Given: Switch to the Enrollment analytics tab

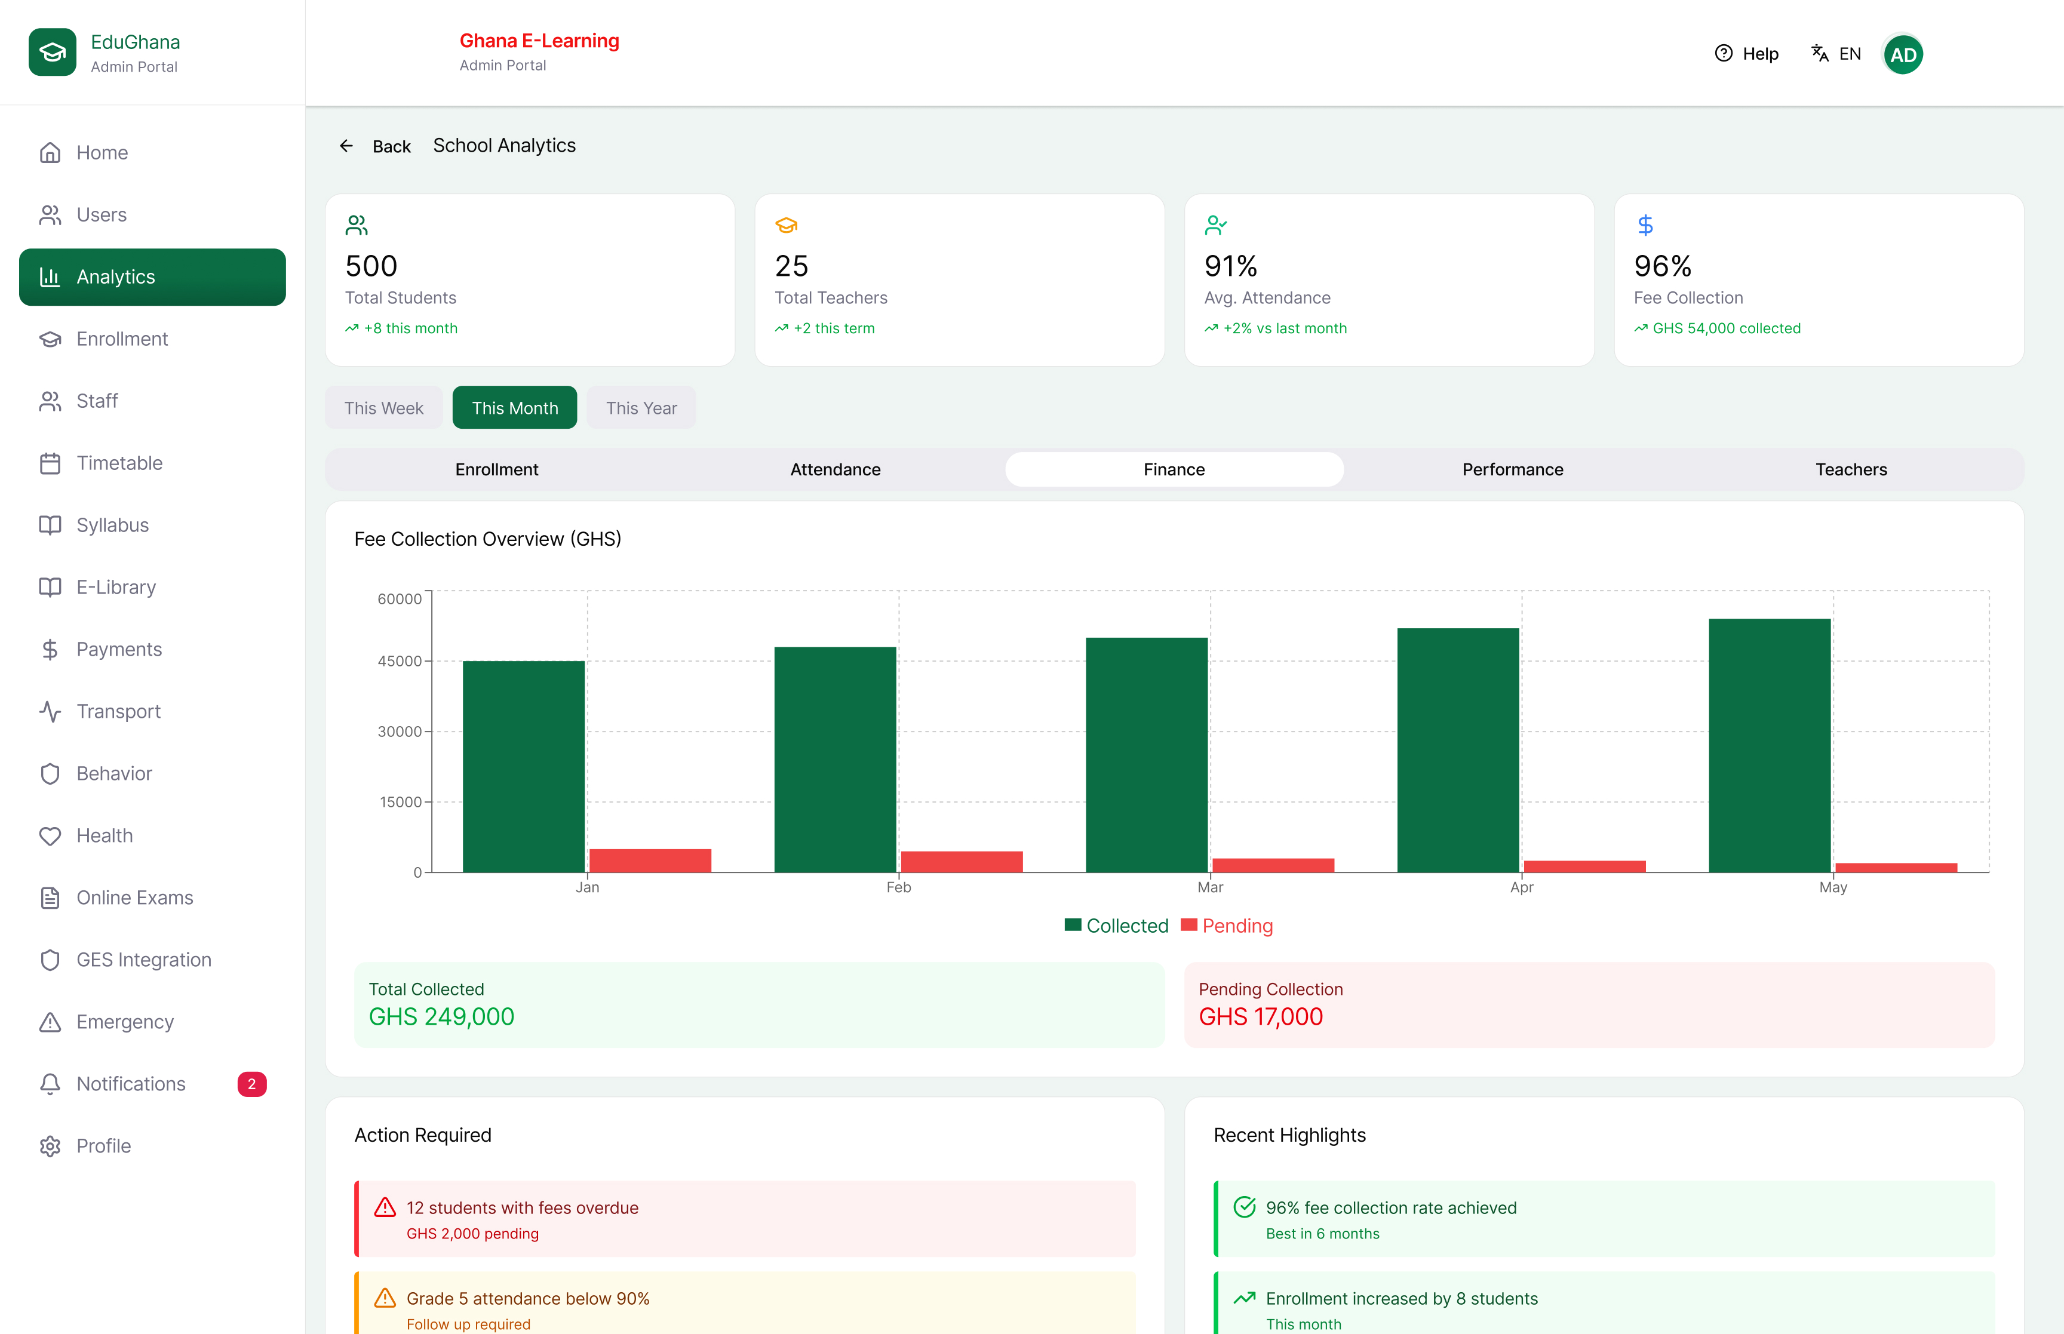Looking at the screenshot, I should click(497, 469).
